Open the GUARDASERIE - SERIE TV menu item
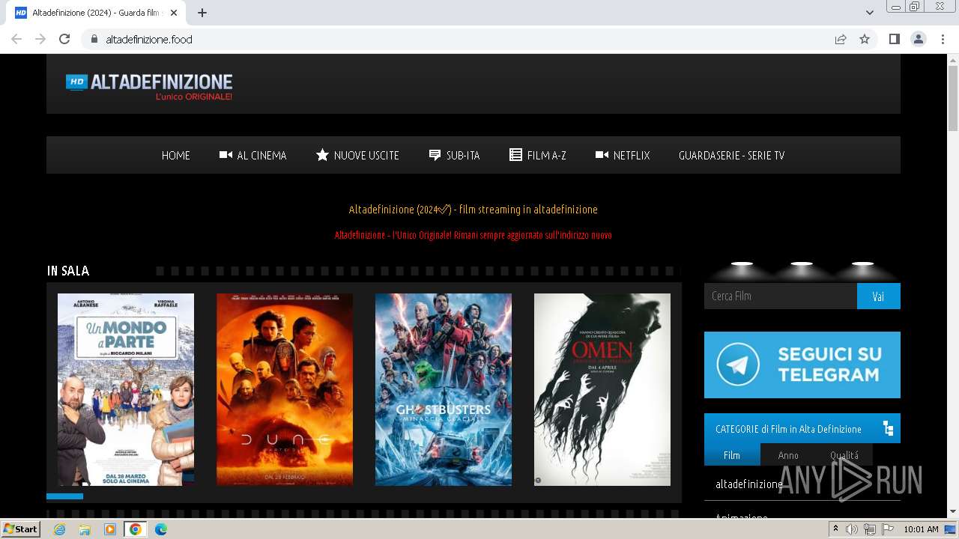 pyautogui.click(x=731, y=155)
